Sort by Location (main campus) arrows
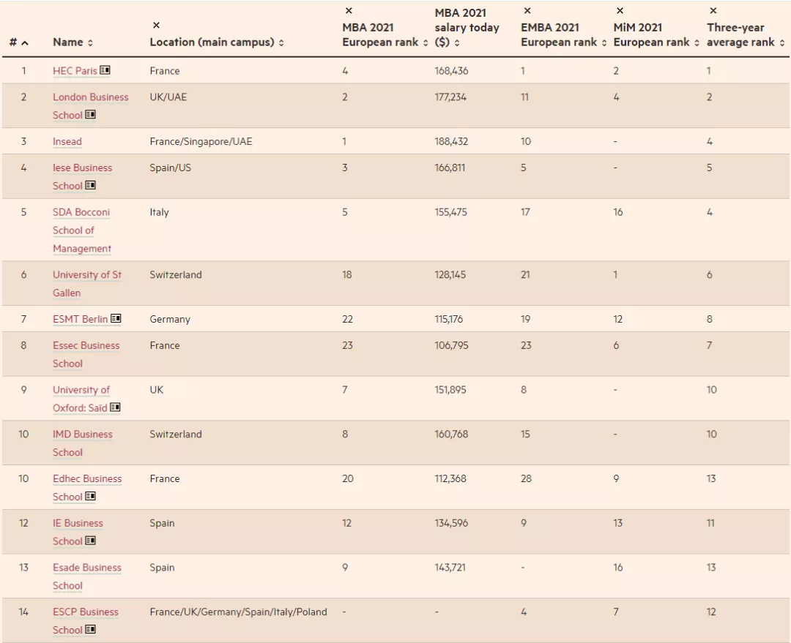 (x=281, y=43)
